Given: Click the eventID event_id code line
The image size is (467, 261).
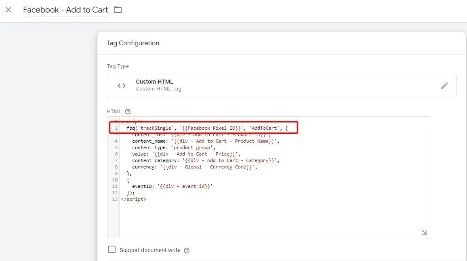Looking at the screenshot, I should pyautogui.click(x=172, y=187).
